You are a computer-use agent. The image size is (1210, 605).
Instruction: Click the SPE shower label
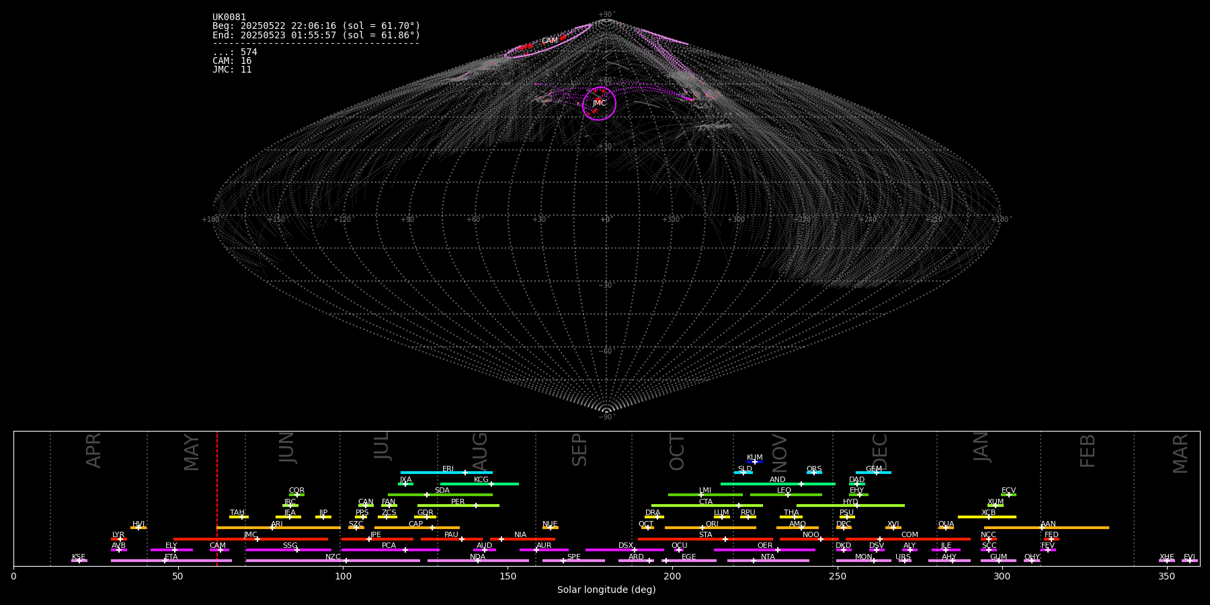(x=574, y=557)
